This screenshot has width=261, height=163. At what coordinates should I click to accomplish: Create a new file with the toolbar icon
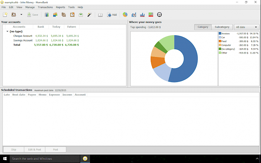tap(5, 15)
